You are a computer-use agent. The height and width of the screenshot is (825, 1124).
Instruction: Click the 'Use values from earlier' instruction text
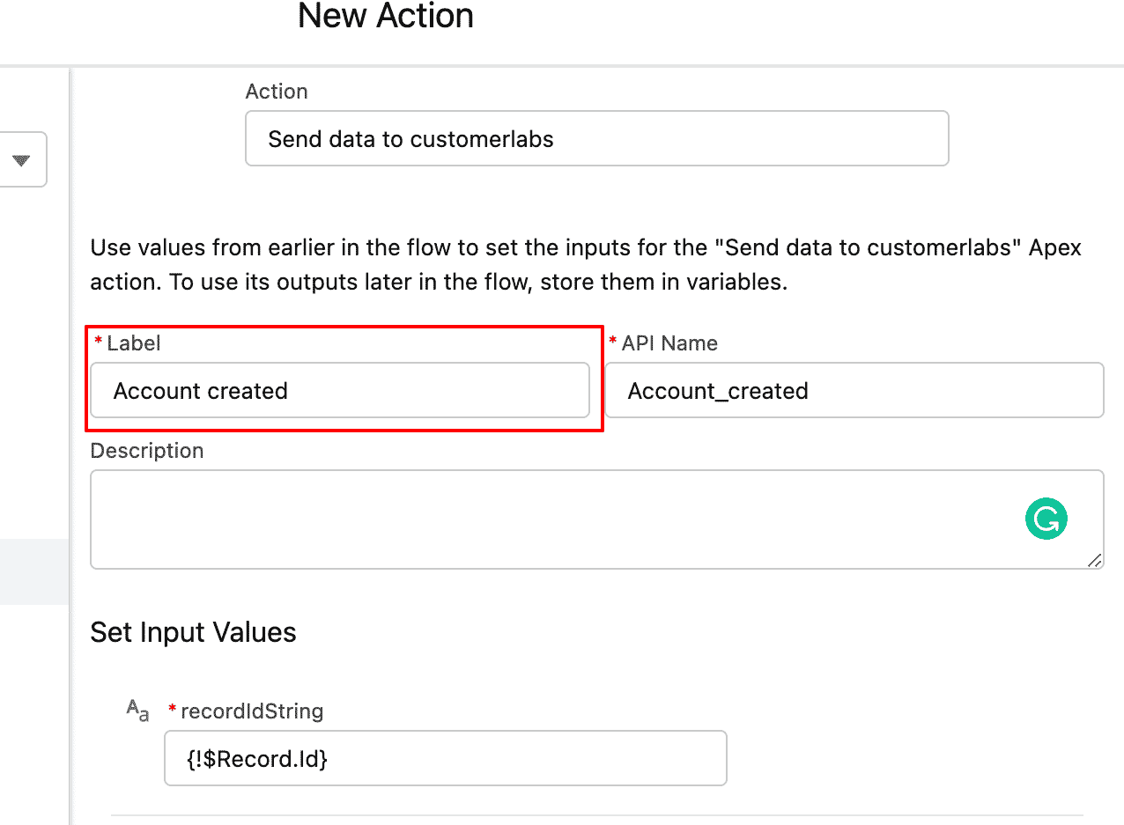click(586, 265)
